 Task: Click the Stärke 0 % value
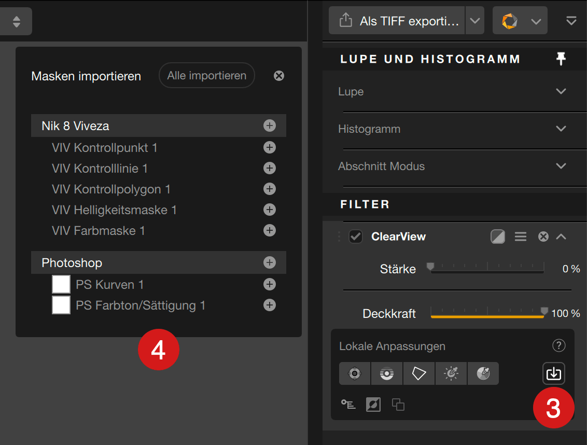(x=571, y=269)
